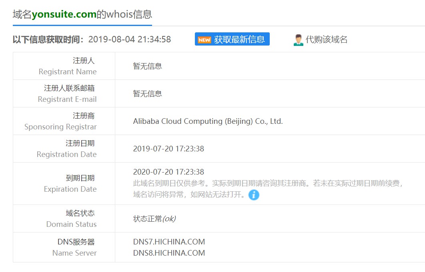Click the avatar icon beside 代购该域名
The image size is (425, 272).
click(x=299, y=39)
